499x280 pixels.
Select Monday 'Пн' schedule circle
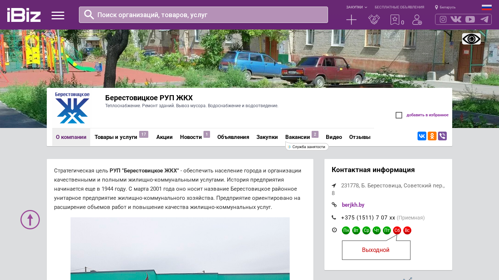(x=346, y=230)
